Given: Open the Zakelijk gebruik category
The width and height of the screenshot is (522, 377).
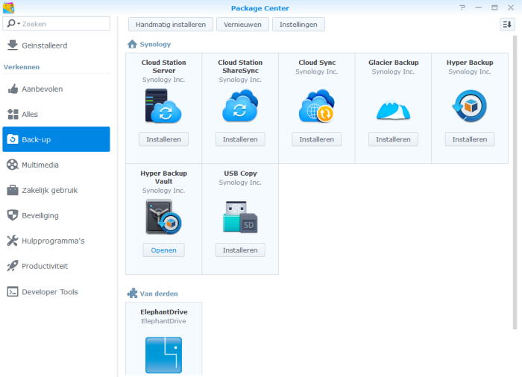Looking at the screenshot, I should (56, 190).
